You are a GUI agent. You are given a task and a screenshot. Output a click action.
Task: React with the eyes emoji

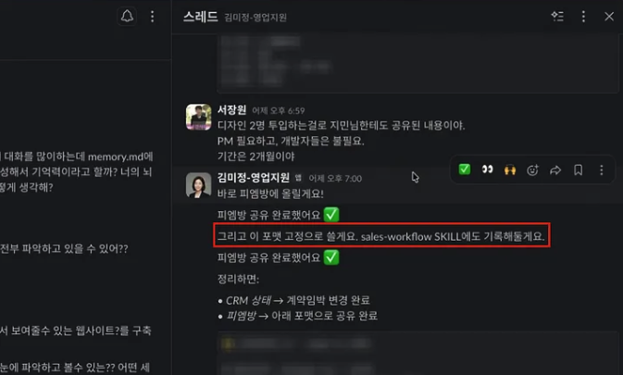(x=487, y=169)
